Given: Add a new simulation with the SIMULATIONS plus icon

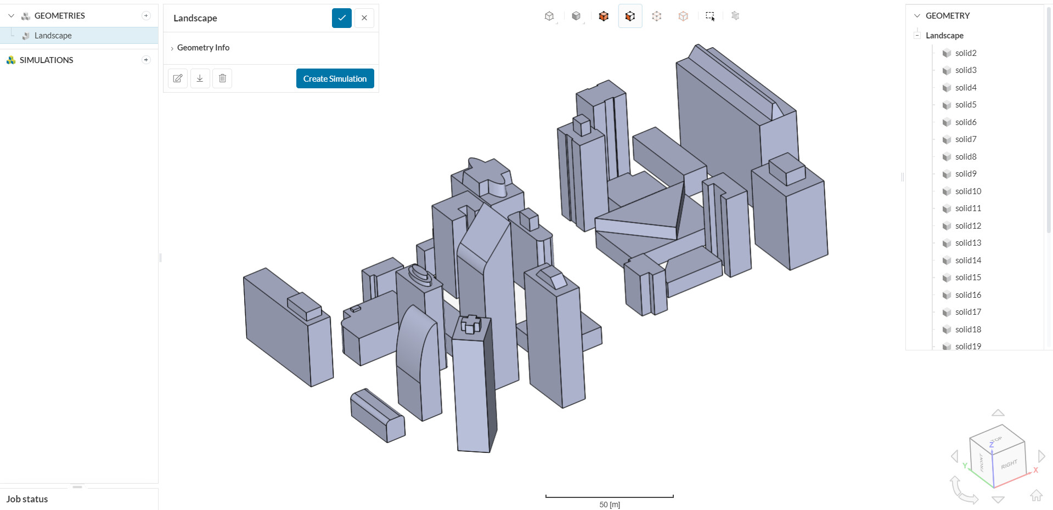Looking at the screenshot, I should coord(146,60).
